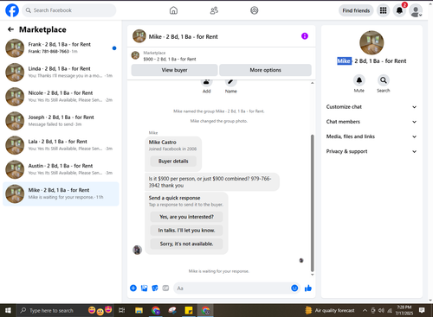The width and height of the screenshot is (433, 317).
Task: Expand Media, files and links
Action: pos(372,136)
